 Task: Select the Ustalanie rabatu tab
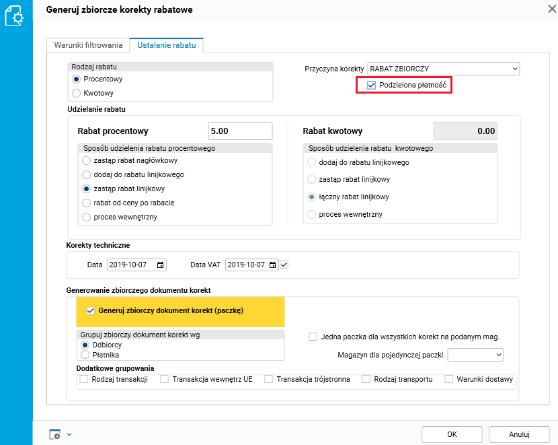(167, 45)
